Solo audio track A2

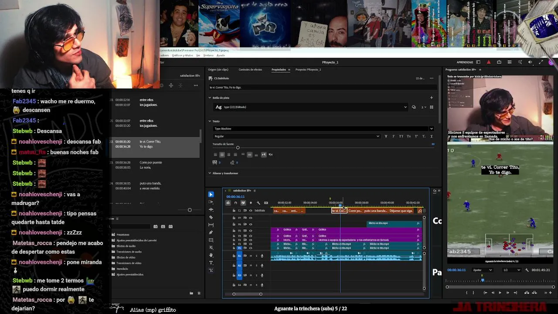[x=256, y=266]
